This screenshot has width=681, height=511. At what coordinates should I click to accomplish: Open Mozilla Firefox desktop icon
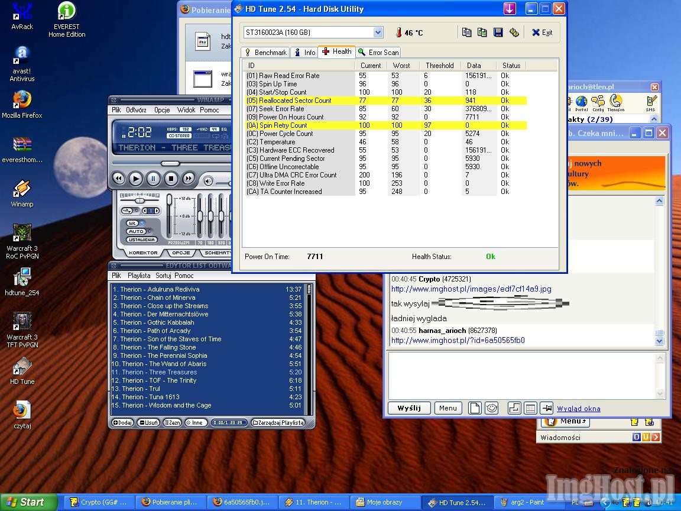(22, 105)
